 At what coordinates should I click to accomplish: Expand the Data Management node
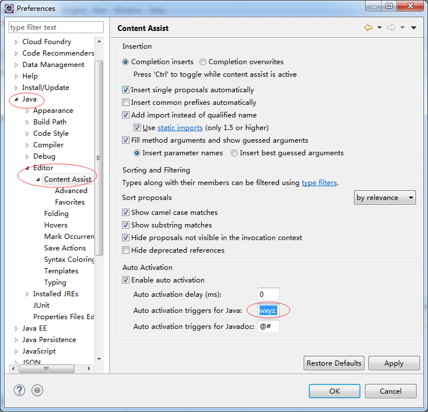tap(16, 65)
